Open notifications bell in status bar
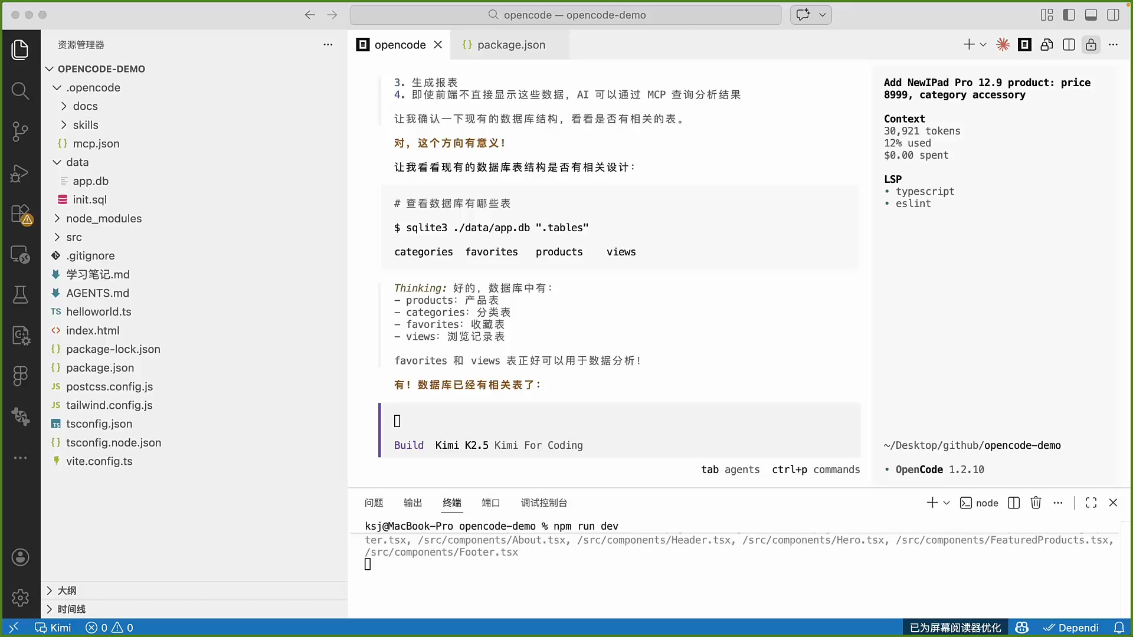This screenshot has height=637, width=1133. [1119, 628]
